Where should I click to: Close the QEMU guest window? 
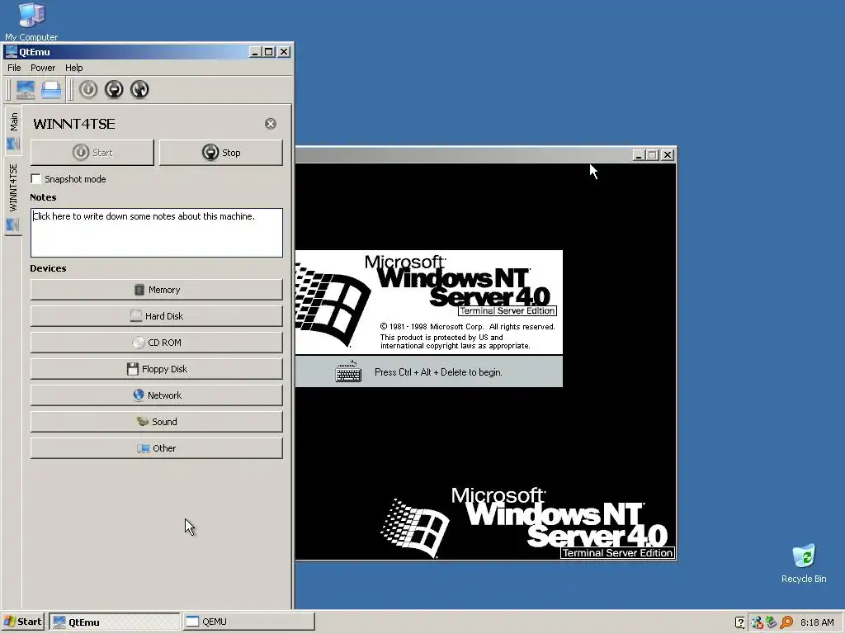pyautogui.click(x=668, y=155)
